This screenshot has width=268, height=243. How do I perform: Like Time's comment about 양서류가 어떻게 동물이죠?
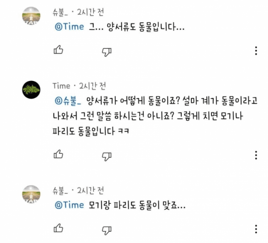click(58, 154)
